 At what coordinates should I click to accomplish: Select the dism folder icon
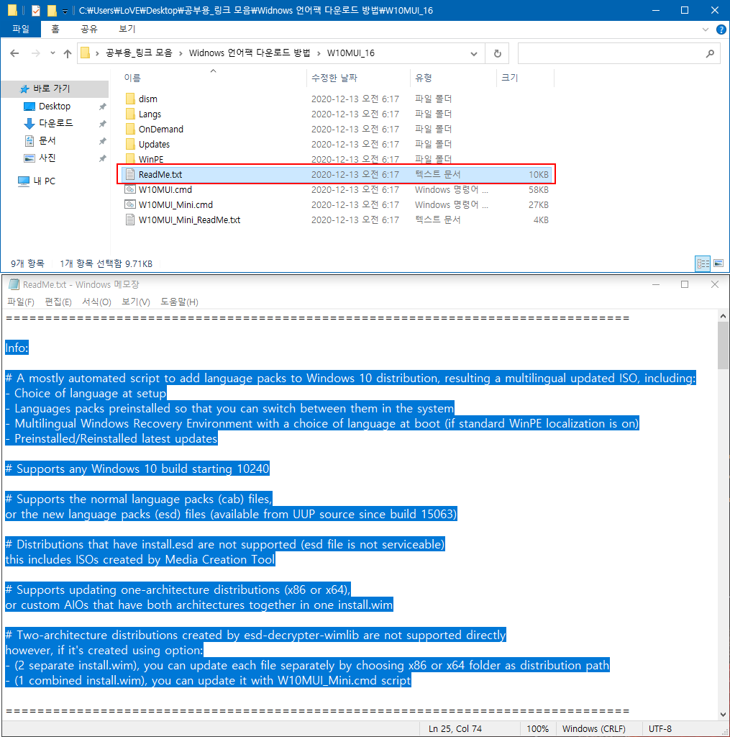tap(130, 99)
